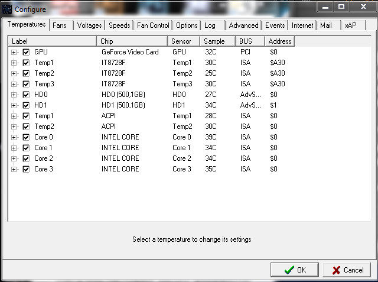
Task: Toggle the ACPI Temp2 checkbox
Action: point(26,127)
